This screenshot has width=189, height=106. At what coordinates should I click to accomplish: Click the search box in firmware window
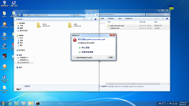(x=158, y=14)
